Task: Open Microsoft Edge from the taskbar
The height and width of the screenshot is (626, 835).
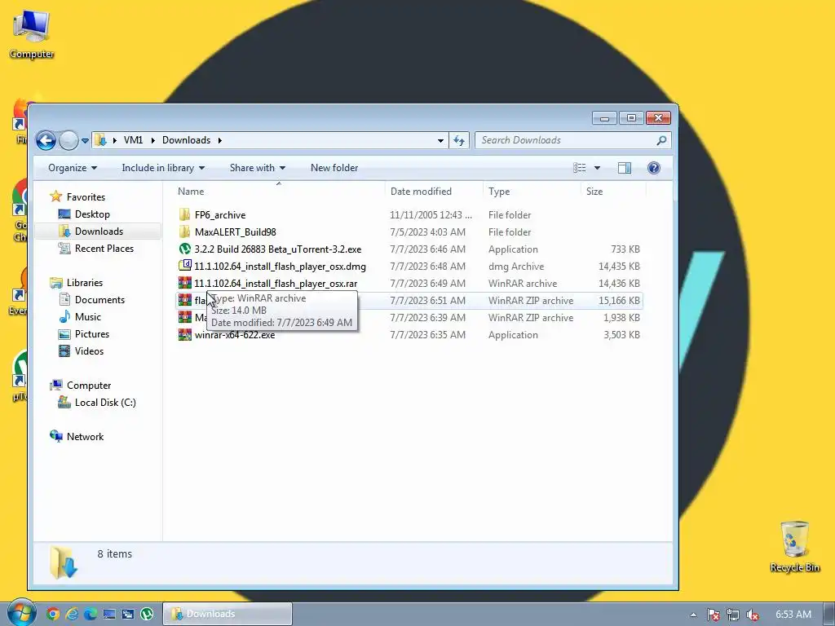Action: 91,614
